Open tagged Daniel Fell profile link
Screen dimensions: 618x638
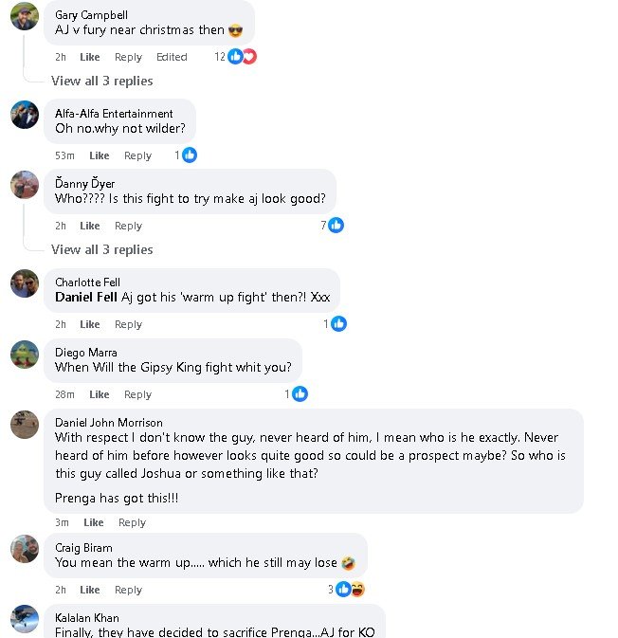[86, 297]
